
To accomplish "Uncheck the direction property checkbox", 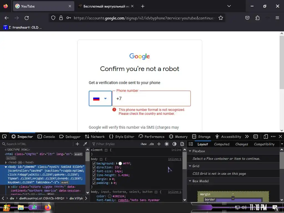I will 94,167.
